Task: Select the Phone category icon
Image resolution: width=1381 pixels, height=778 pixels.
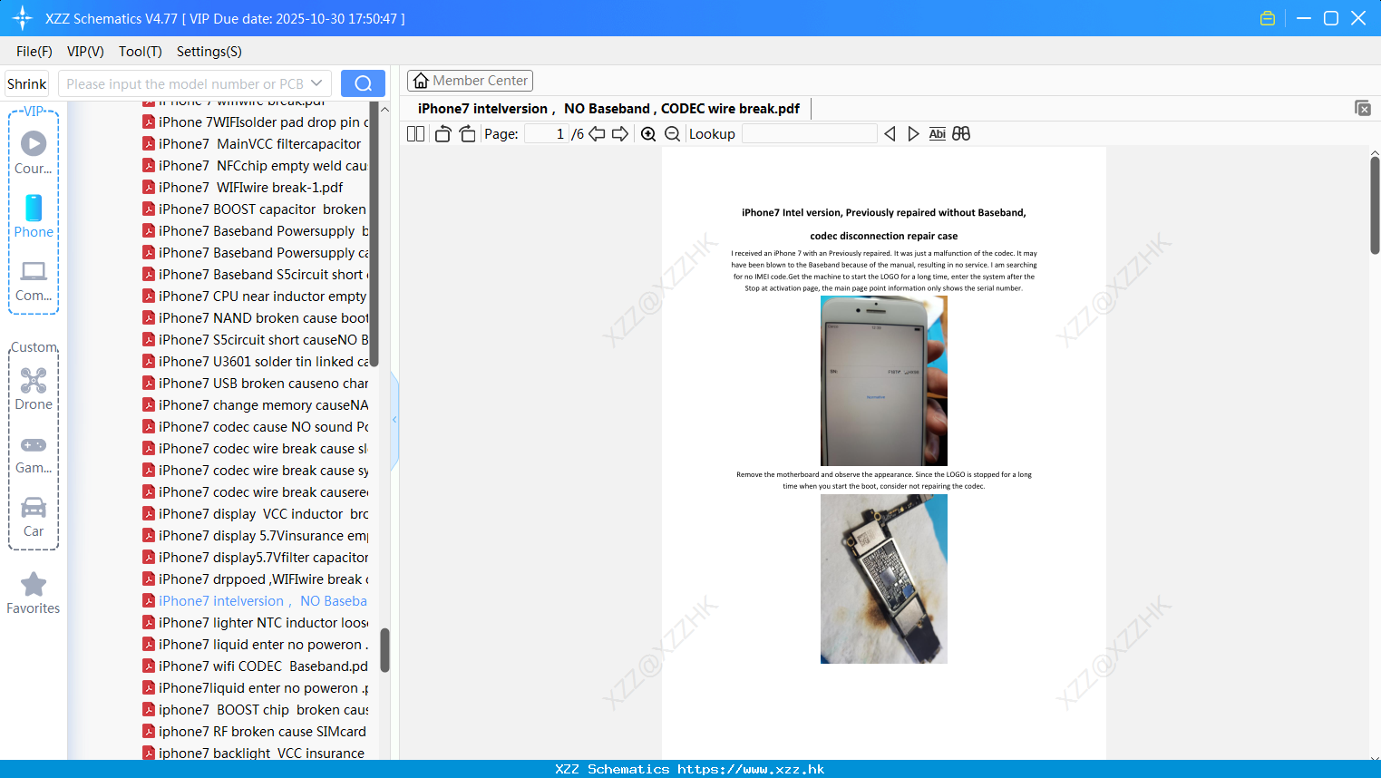Action: click(x=34, y=217)
